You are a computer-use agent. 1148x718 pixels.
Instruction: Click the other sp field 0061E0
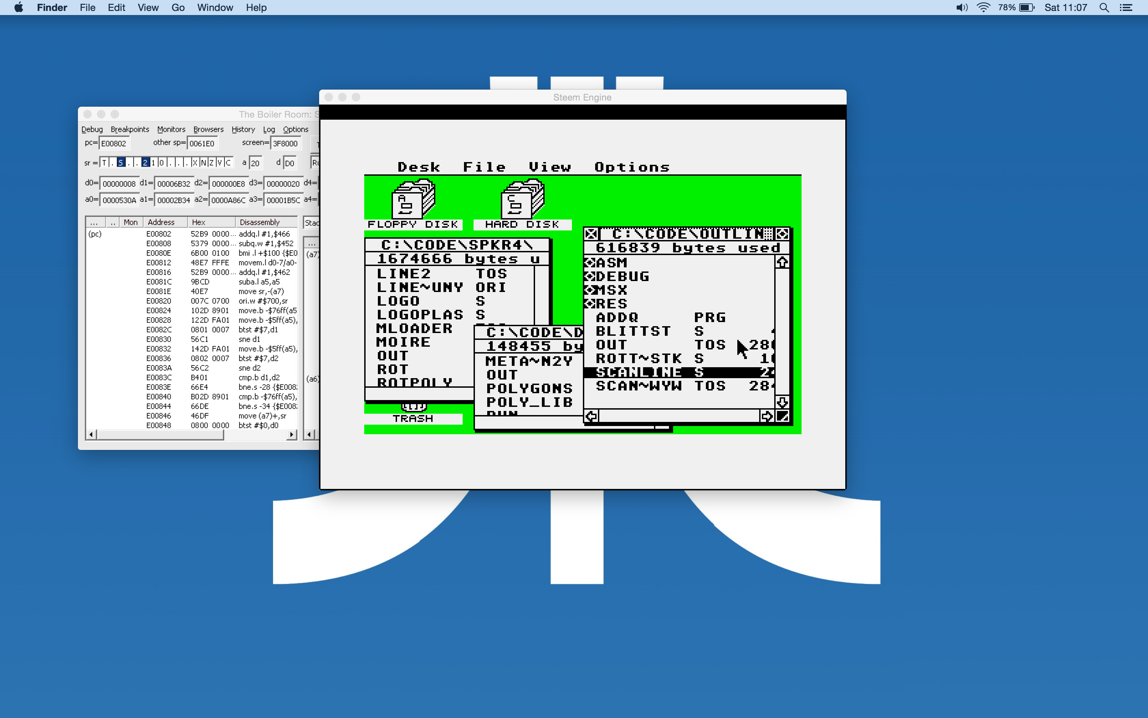[203, 143]
